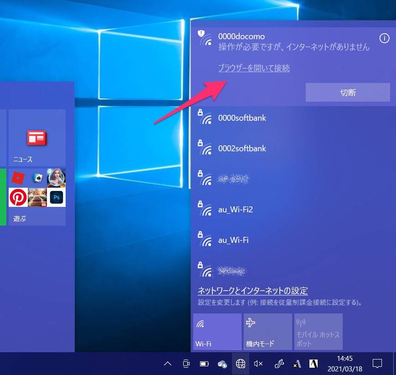Disconnect using the 切断 button
This screenshot has height=375, width=396.
tap(348, 92)
